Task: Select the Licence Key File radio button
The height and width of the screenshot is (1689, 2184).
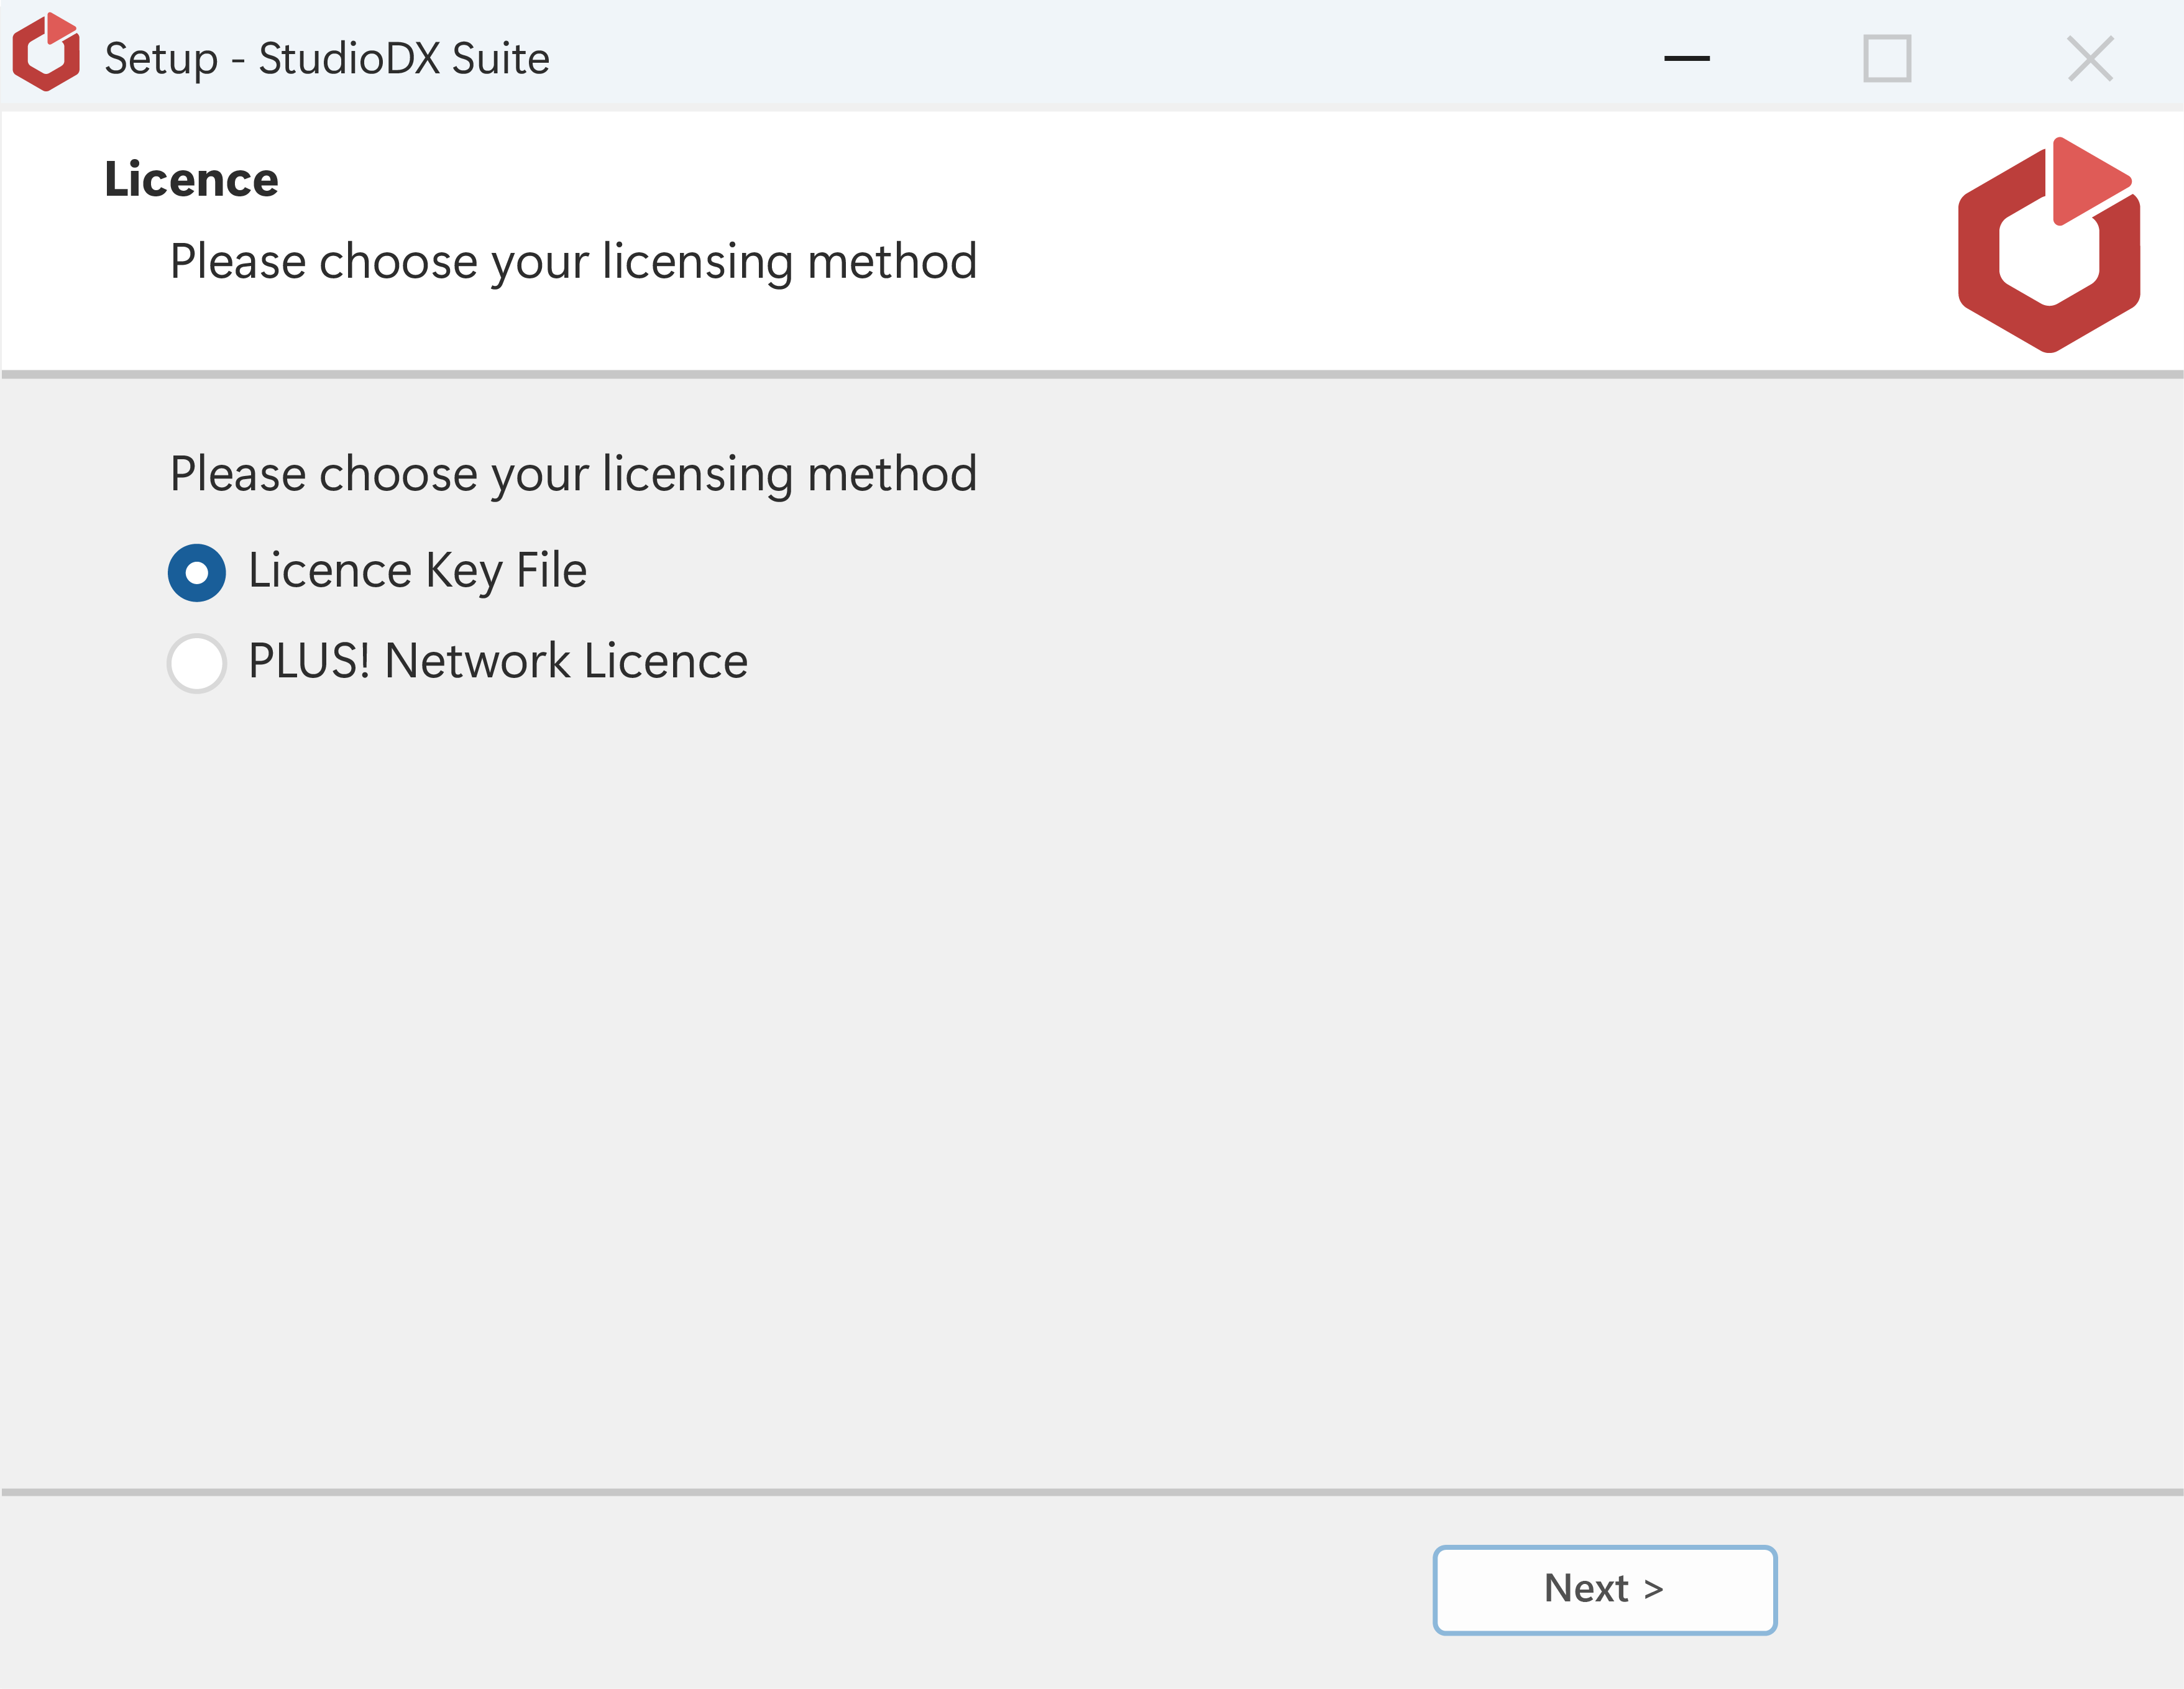Action: click(x=197, y=572)
